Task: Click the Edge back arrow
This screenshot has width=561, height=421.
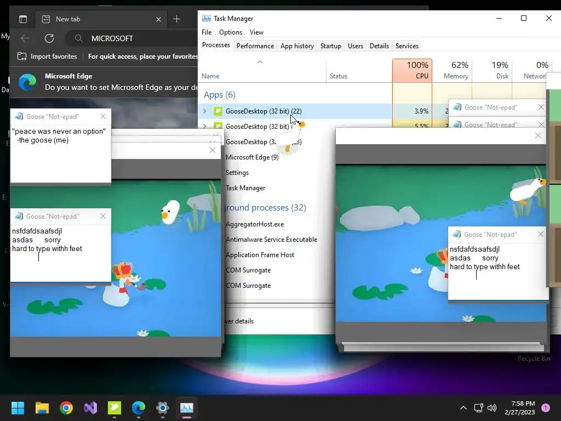Action: coord(25,38)
